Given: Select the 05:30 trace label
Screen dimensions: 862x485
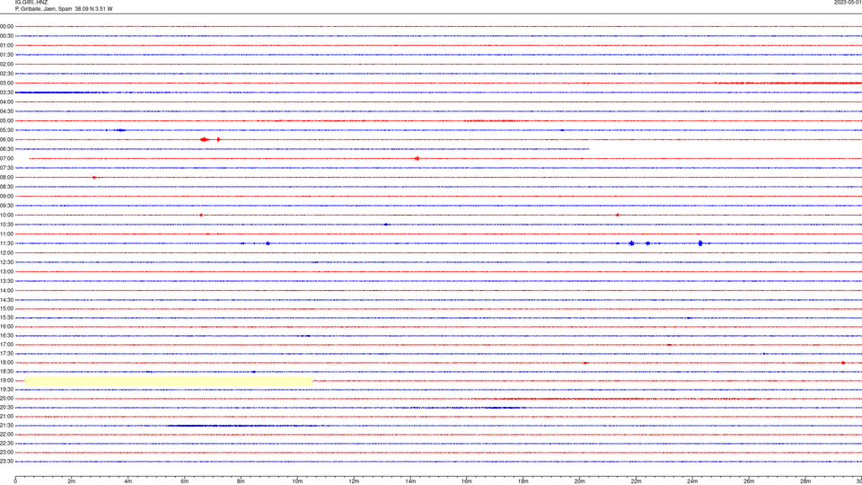Looking at the screenshot, I should 6,130.
